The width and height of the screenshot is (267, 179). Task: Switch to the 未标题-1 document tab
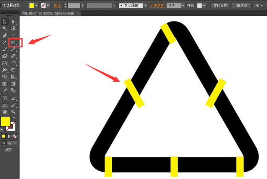coord(48,13)
